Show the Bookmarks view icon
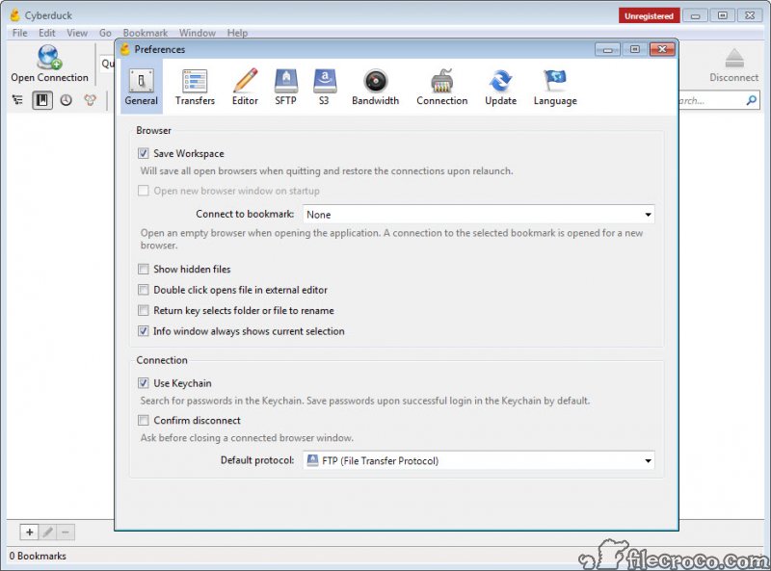This screenshot has height=571, width=771. tap(42, 100)
